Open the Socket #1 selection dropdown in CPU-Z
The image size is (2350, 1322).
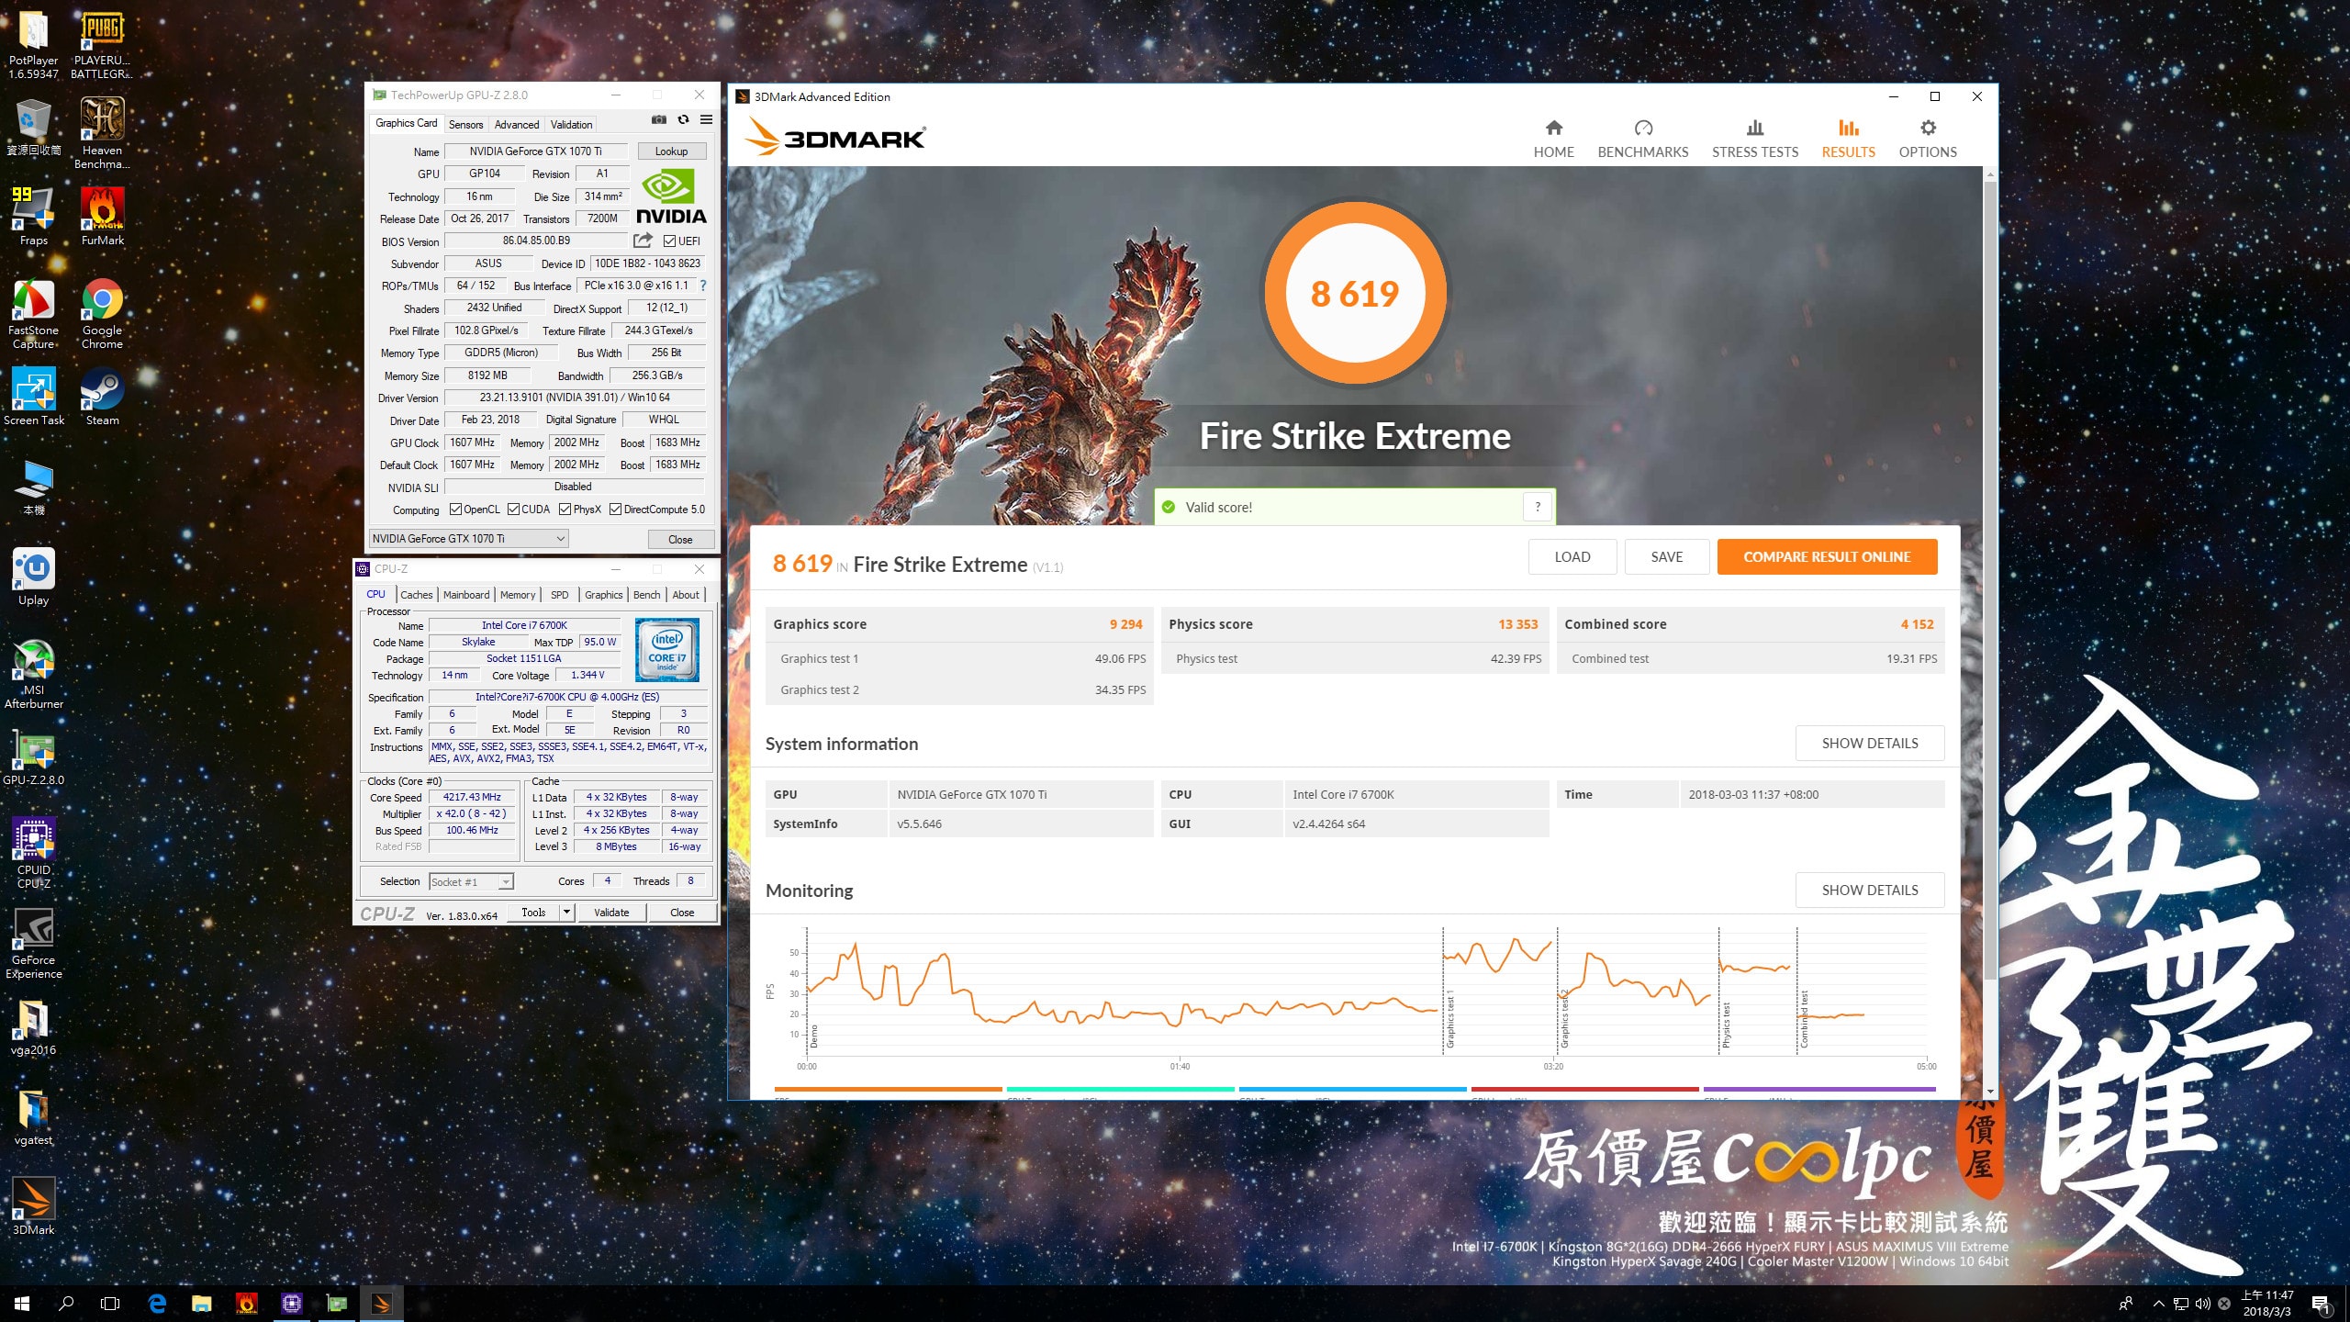coord(471,882)
